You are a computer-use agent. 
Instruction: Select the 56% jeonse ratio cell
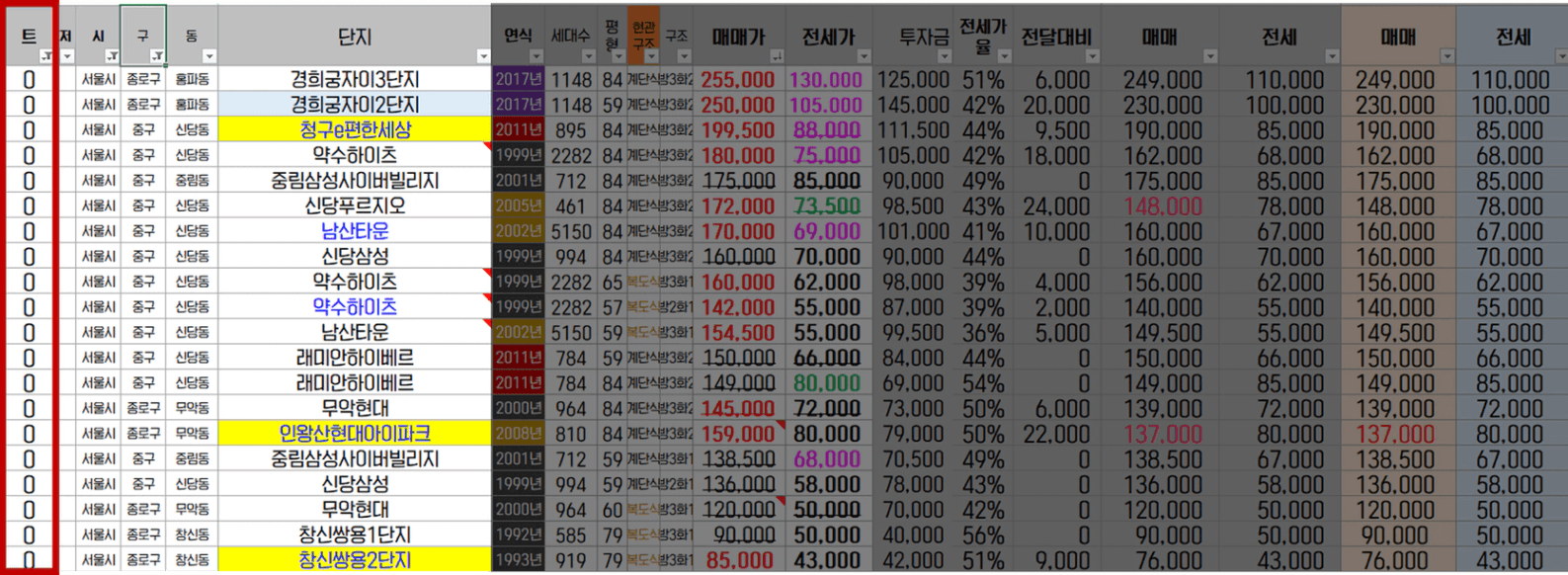[x=982, y=534]
